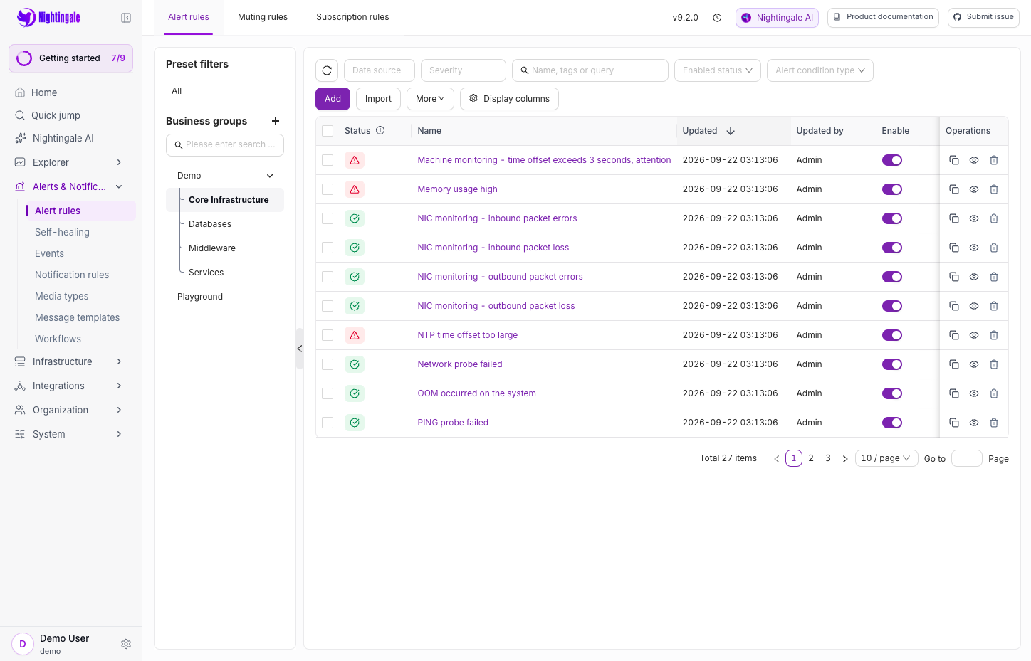Viewport: 1031px width, 661px height.
Task: Check the OOM occurred on the system row
Action: pos(328,393)
